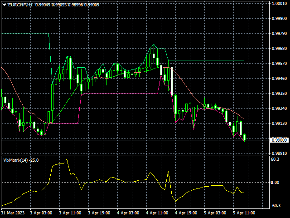The image size is (290, 218).
Task: Click the horizontal bid price line
Action: (x=135, y=140)
